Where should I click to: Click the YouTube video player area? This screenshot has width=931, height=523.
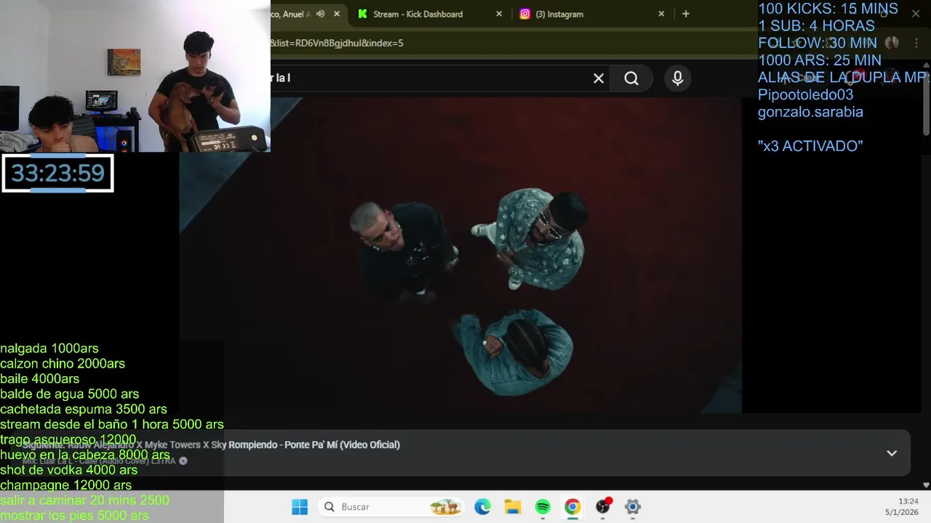pyautogui.click(x=460, y=254)
